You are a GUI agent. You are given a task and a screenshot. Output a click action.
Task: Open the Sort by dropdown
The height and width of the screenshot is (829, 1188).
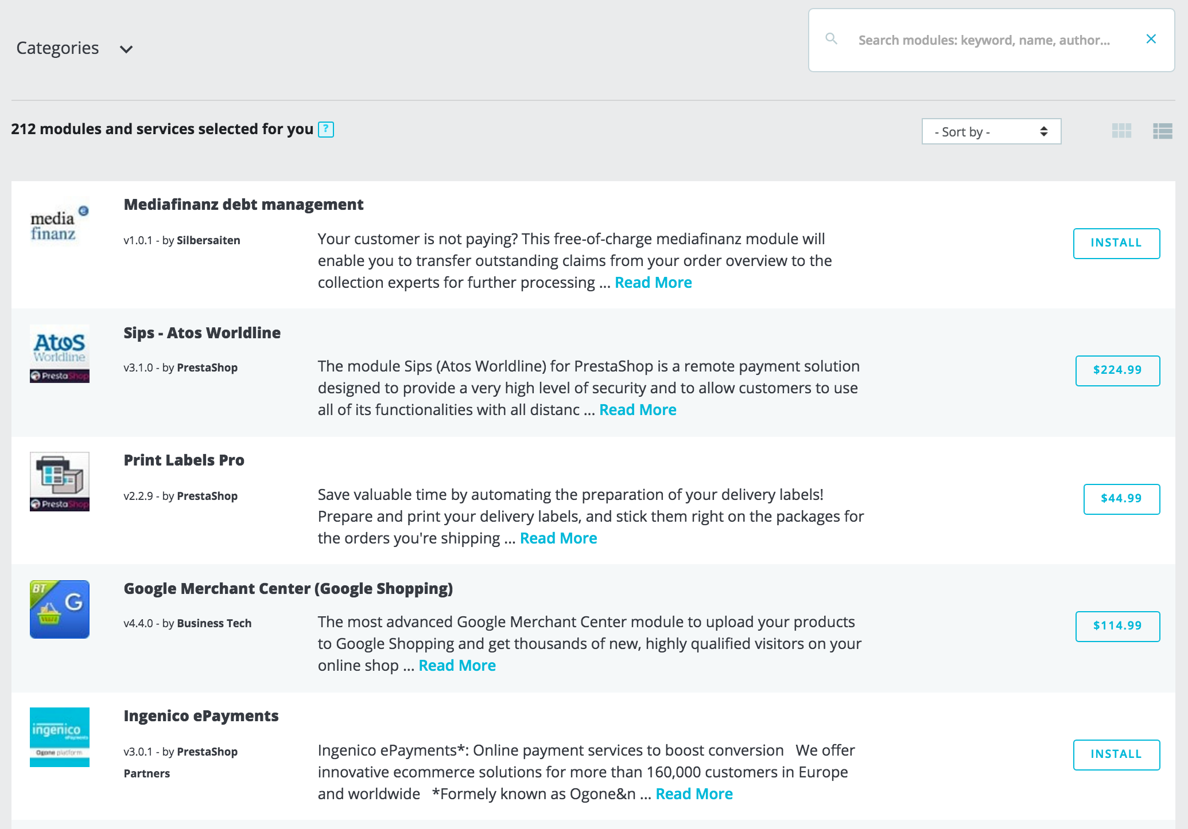pos(991,131)
